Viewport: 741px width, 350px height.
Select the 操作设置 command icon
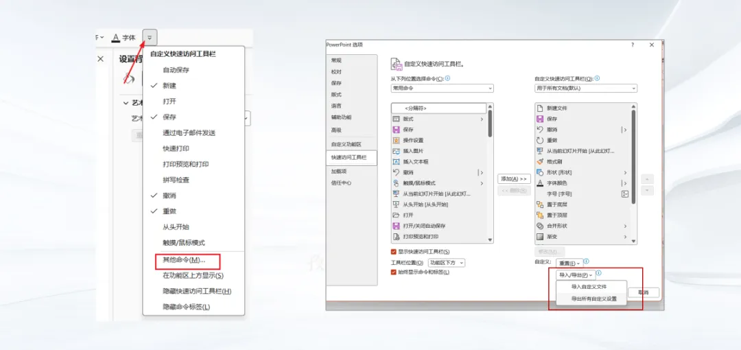(x=397, y=140)
